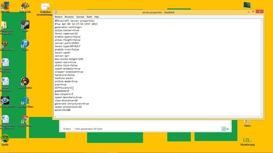Viewport: 273px width, 153px height.
Task: Select the monitor picture icon at top right
Action: (x=247, y=5)
